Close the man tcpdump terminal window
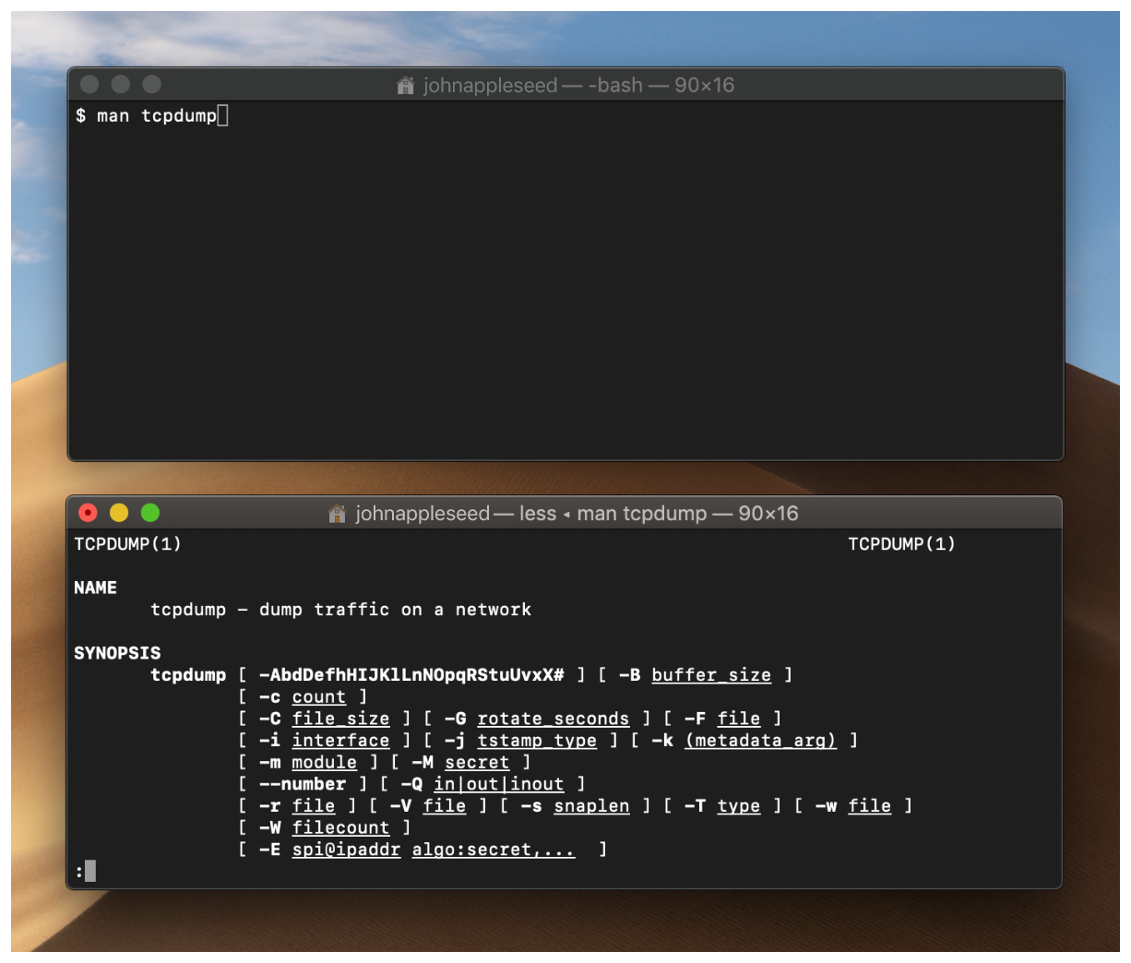 coord(89,513)
